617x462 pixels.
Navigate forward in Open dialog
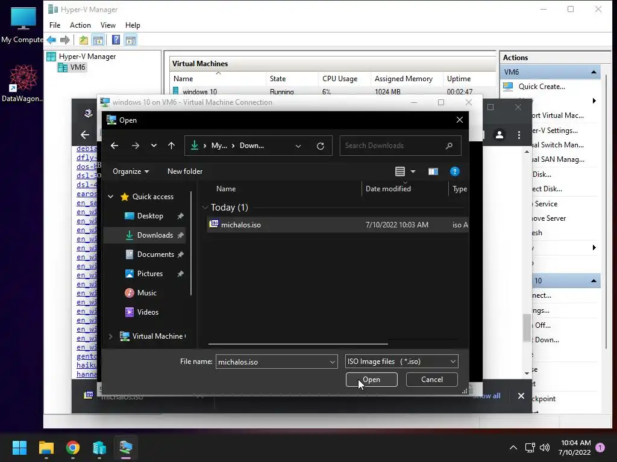136,146
